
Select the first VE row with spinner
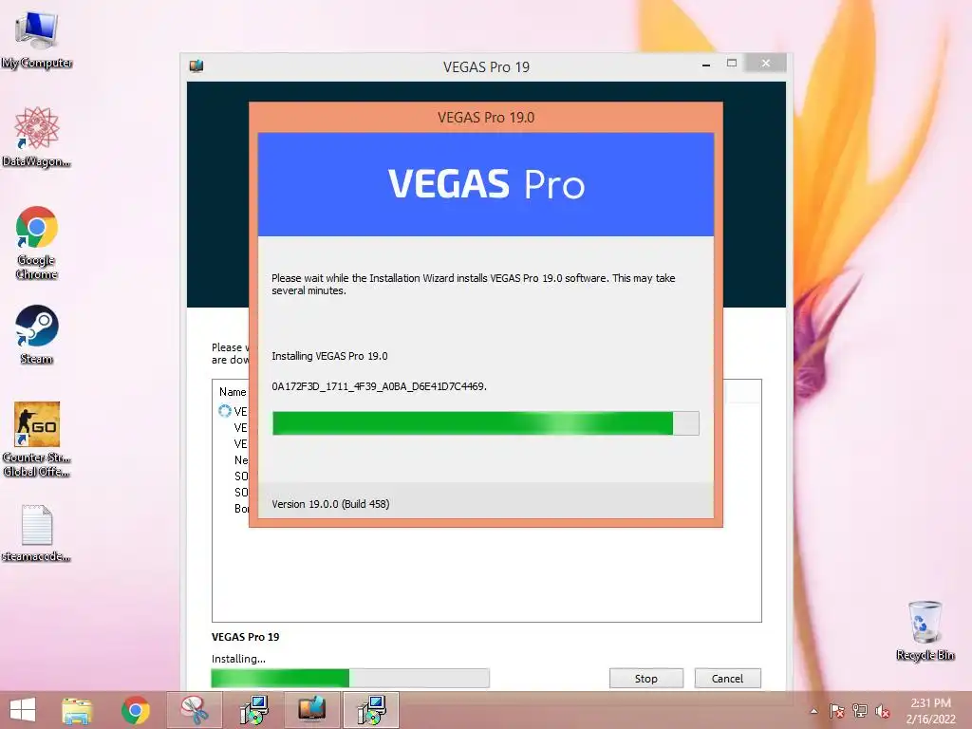[234, 411]
